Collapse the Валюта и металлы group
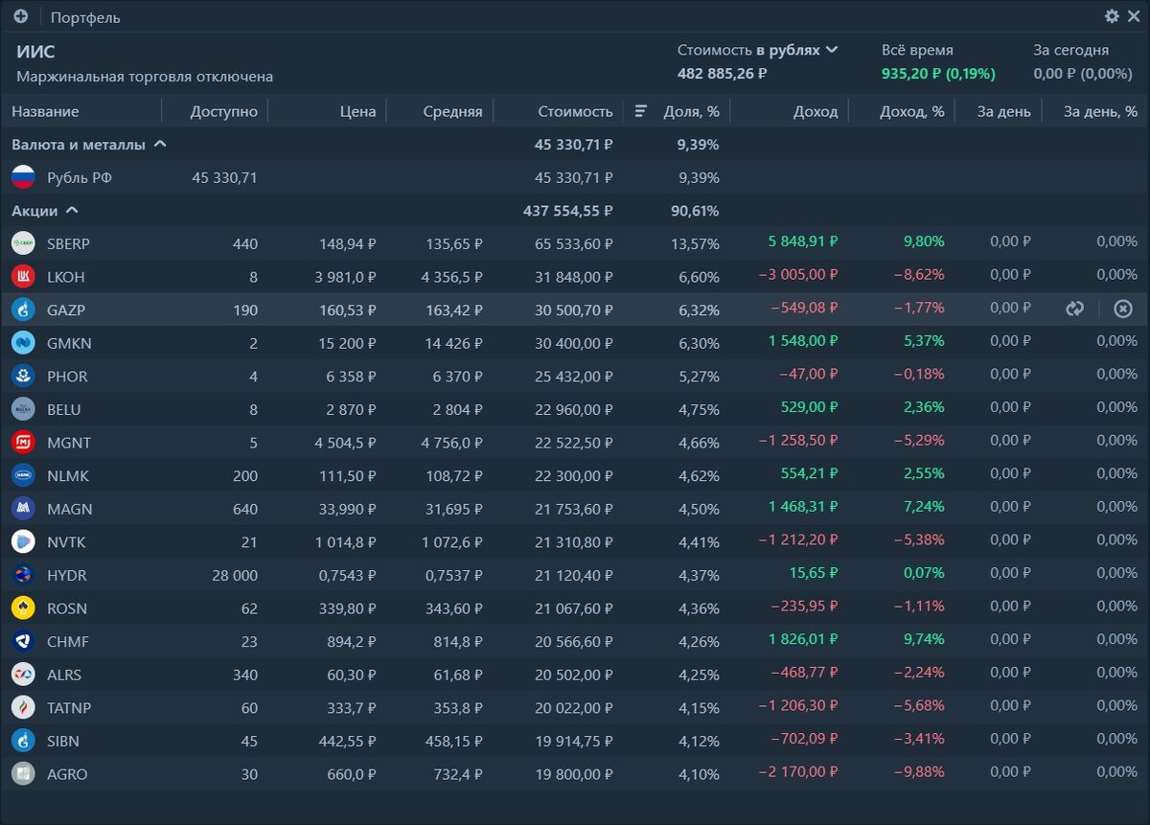Screen dimensions: 1150x825 pyautogui.click(x=160, y=145)
